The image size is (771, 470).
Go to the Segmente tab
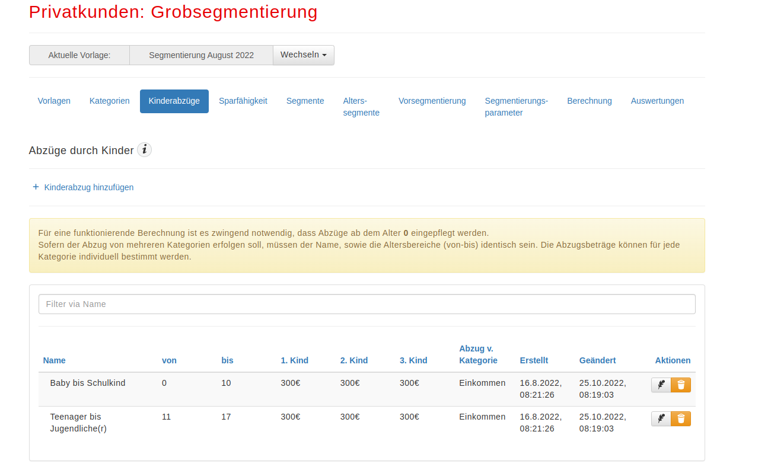pos(305,101)
